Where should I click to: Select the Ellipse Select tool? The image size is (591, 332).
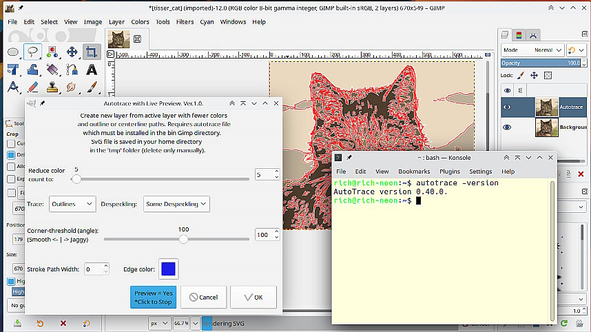pyautogui.click(x=13, y=52)
